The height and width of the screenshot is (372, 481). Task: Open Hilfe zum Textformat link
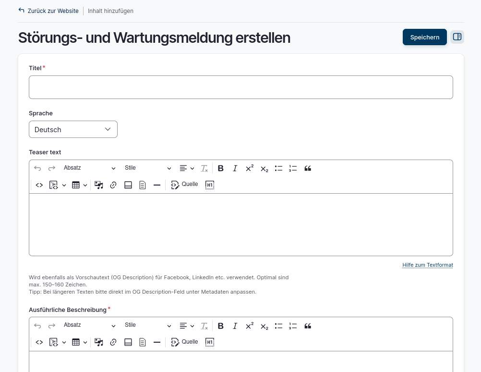(428, 265)
